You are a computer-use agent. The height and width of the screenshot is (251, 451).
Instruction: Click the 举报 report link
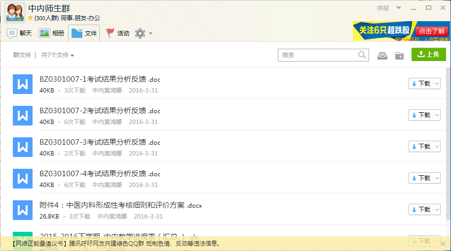[x=383, y=8]
